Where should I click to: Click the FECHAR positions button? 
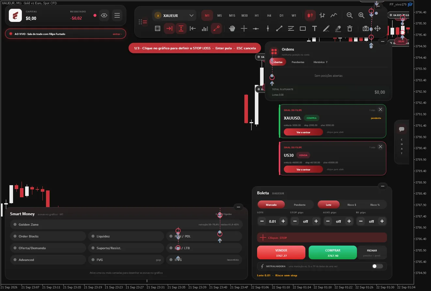(372, 252)
